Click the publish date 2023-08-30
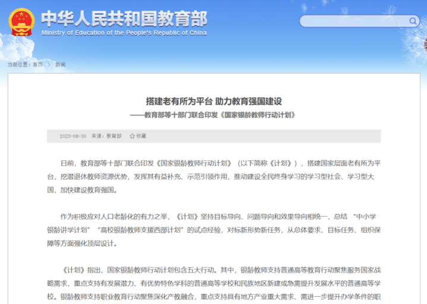Viewport: 427px width, 304px height. (72, 136)
